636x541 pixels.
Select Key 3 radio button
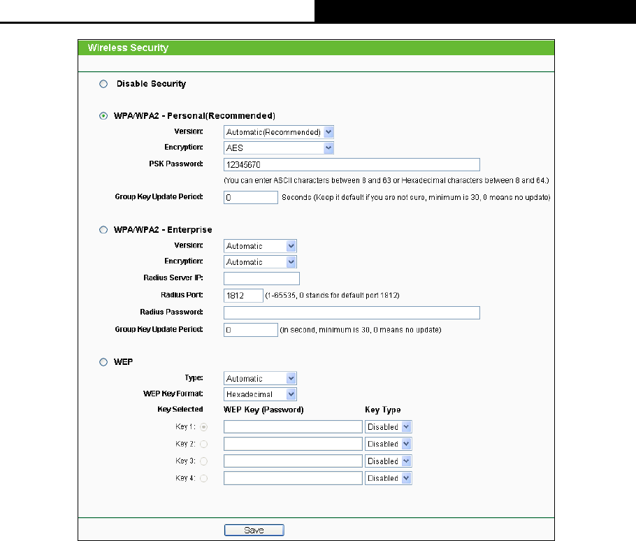click(203, 461)
